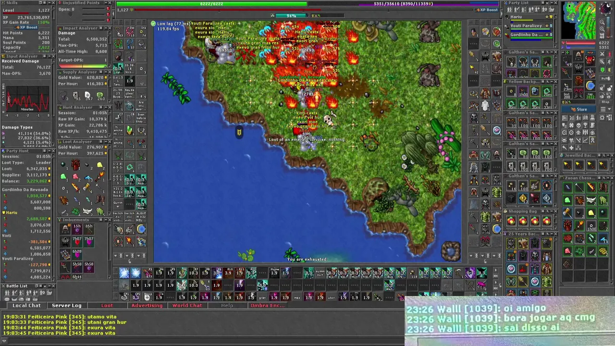The height and width of the screenshot is (346, 615).
Task: Toggle the first Party List filter icon
Action: [x=509, y=10]
